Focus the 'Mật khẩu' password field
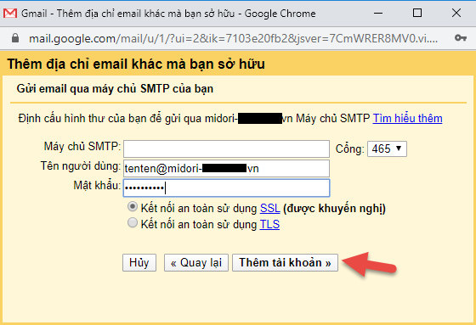 226,188
